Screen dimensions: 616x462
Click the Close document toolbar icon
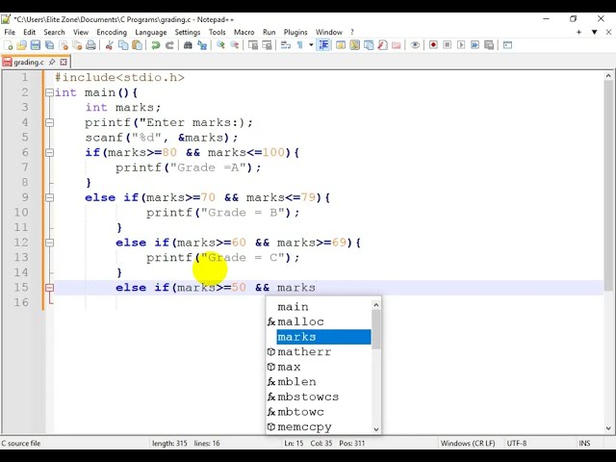pyautogui.click(x=64, y=45)
